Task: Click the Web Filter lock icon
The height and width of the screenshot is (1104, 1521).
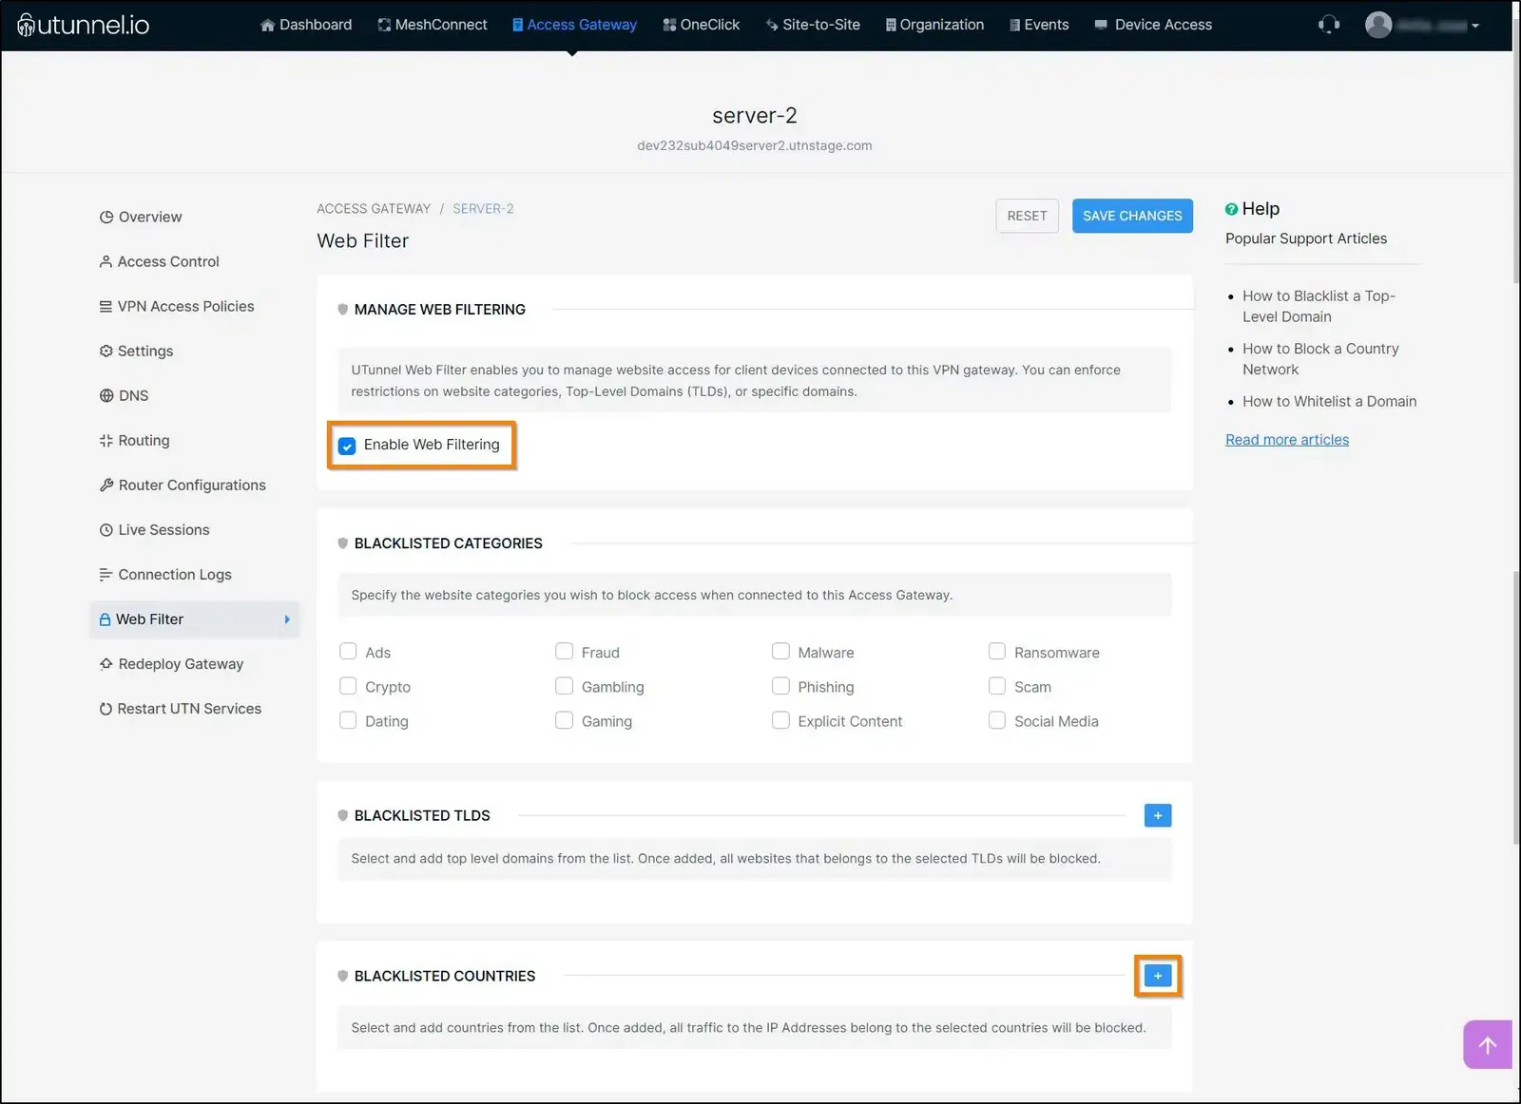Action: (106, 619)
